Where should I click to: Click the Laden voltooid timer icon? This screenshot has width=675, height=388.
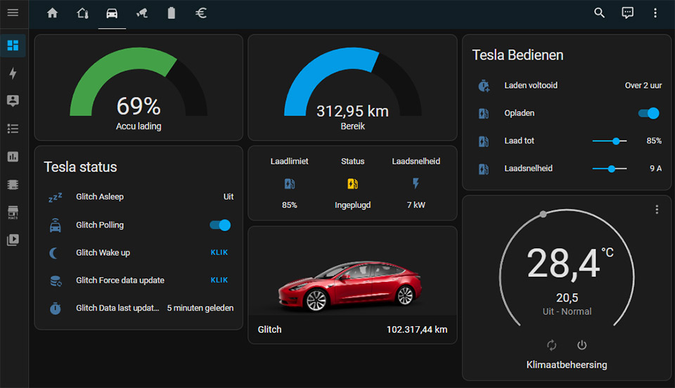pos(484,86)
